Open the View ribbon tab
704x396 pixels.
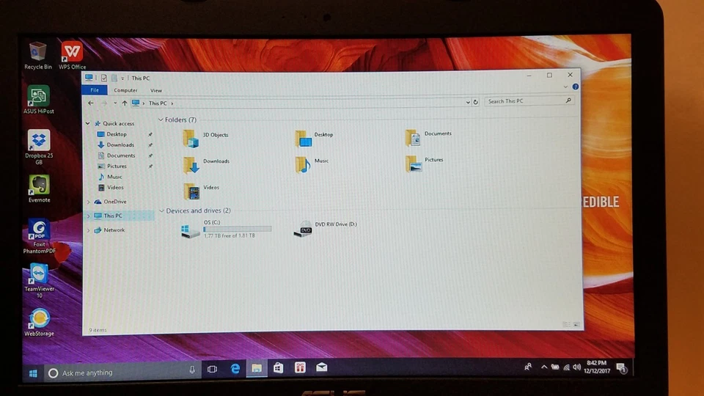pyautogui.click(x=155, y=91)
